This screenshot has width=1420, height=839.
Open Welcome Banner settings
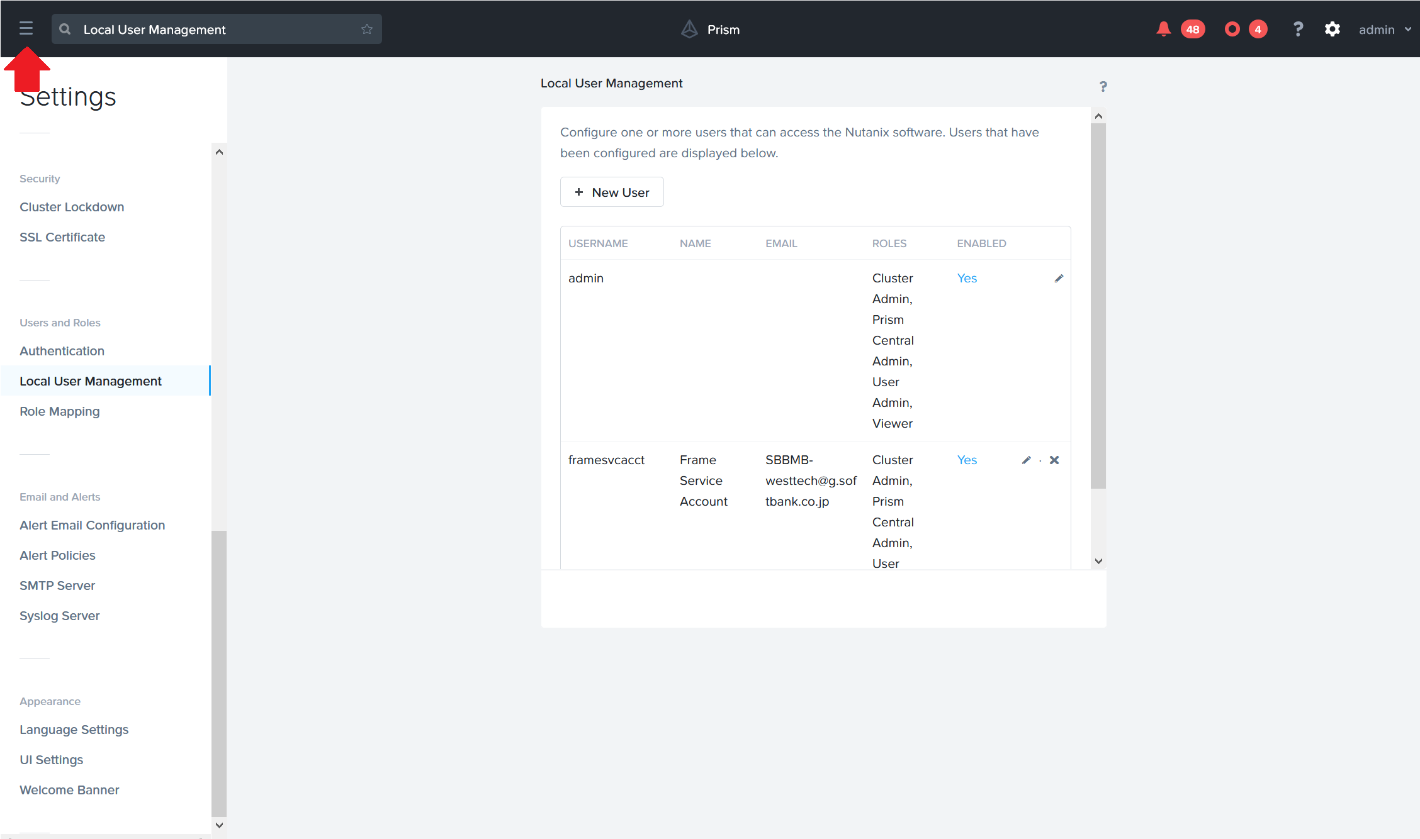tap(69, 790)
